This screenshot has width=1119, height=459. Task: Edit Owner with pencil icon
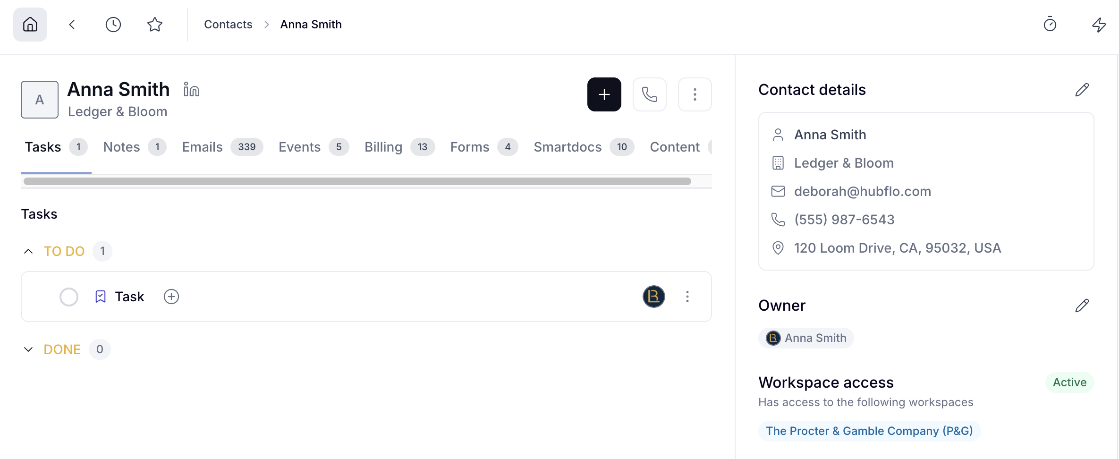coord(1082,306)
